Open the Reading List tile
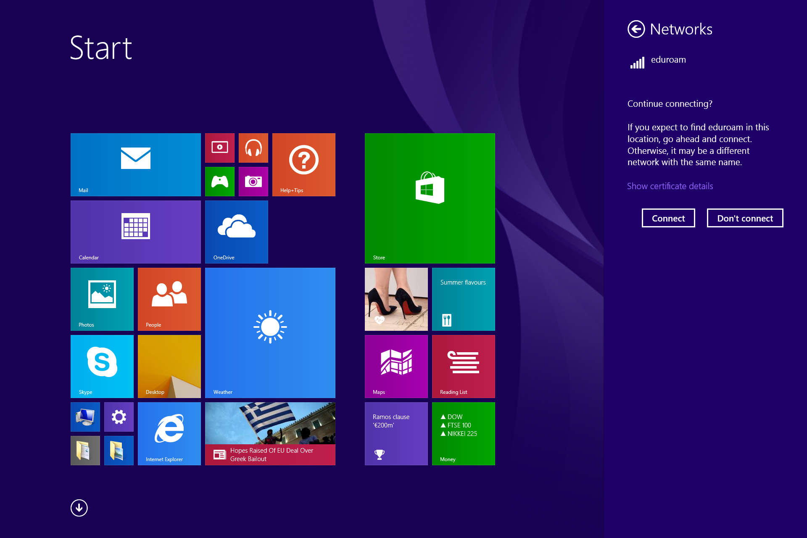The height and width of the screenshot is (538, 807). pyautogui.click(x=464, y=367)
